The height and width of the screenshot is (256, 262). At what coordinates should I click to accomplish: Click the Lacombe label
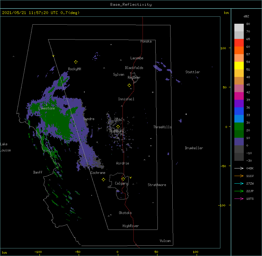tap(137, 58)
